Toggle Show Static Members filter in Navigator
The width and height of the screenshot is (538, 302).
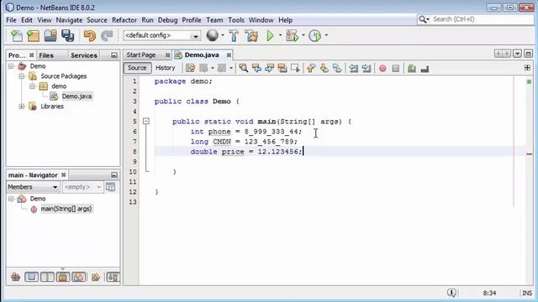pos(47,277)
